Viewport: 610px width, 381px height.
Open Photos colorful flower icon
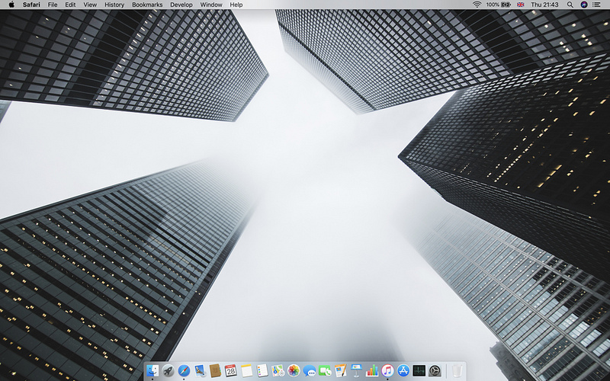(x=294, y=370)
